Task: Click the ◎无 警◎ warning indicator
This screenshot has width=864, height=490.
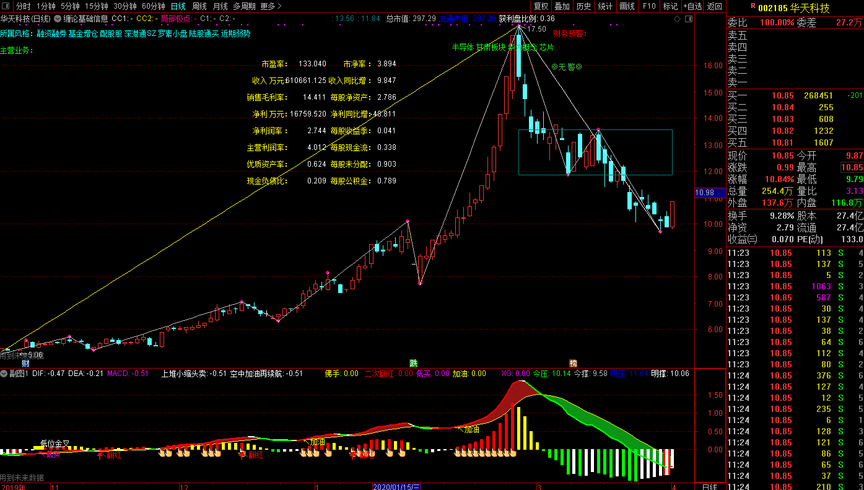Action: [567, 66]
